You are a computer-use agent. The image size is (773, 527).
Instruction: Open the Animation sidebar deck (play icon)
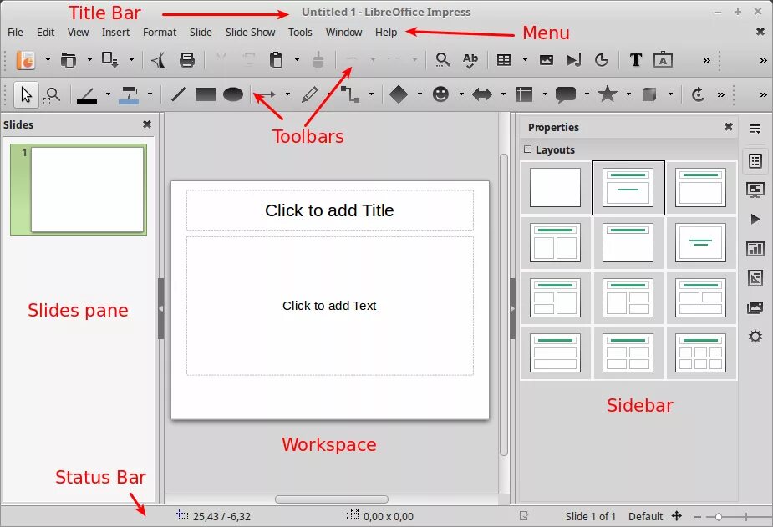tap(755, 219)
